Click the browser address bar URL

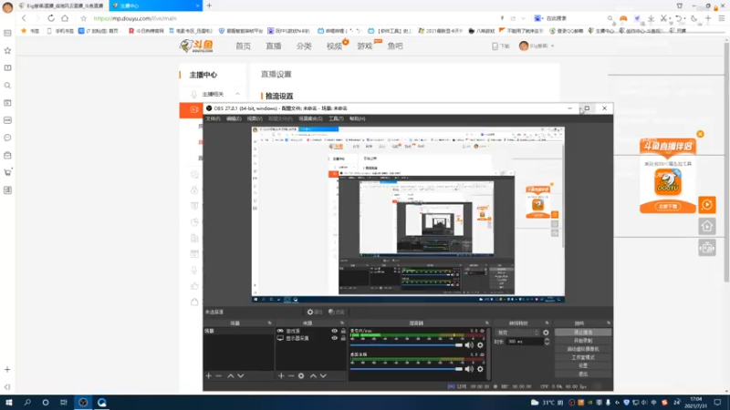(135, 18)
